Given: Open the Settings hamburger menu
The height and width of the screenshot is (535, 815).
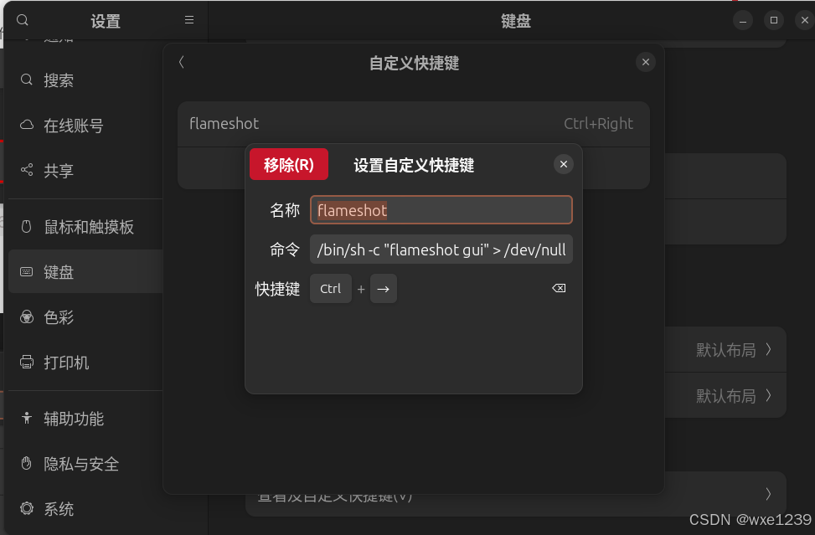Looking at the screenshot, I should (189, 20).
